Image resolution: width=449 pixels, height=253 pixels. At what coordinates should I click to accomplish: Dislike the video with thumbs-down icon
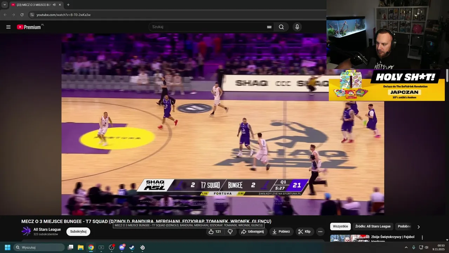pyautogui.click(x=230, y=232)
